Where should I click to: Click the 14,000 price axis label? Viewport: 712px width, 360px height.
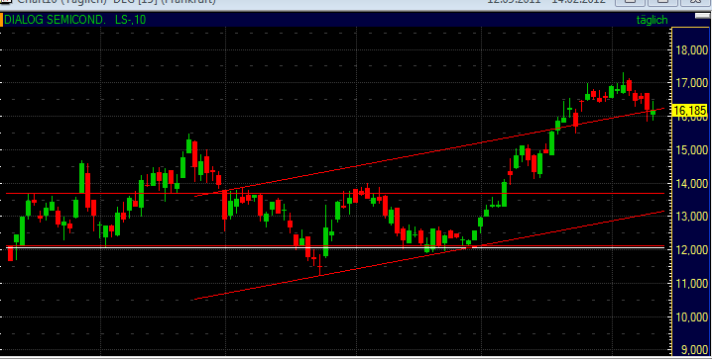[691, 183]
